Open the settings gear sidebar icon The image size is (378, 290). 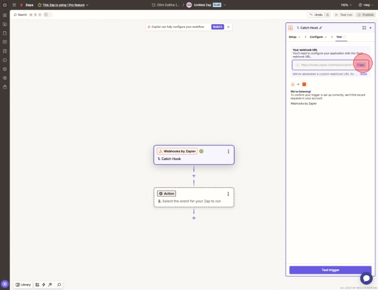click(x=5, y=78)
